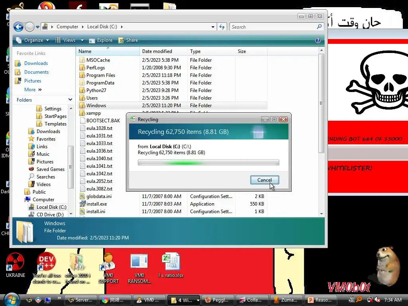The height and width of the screenshot is (306, 408).
Task: Open the Views toolbar button
Action: pos(66,40)
